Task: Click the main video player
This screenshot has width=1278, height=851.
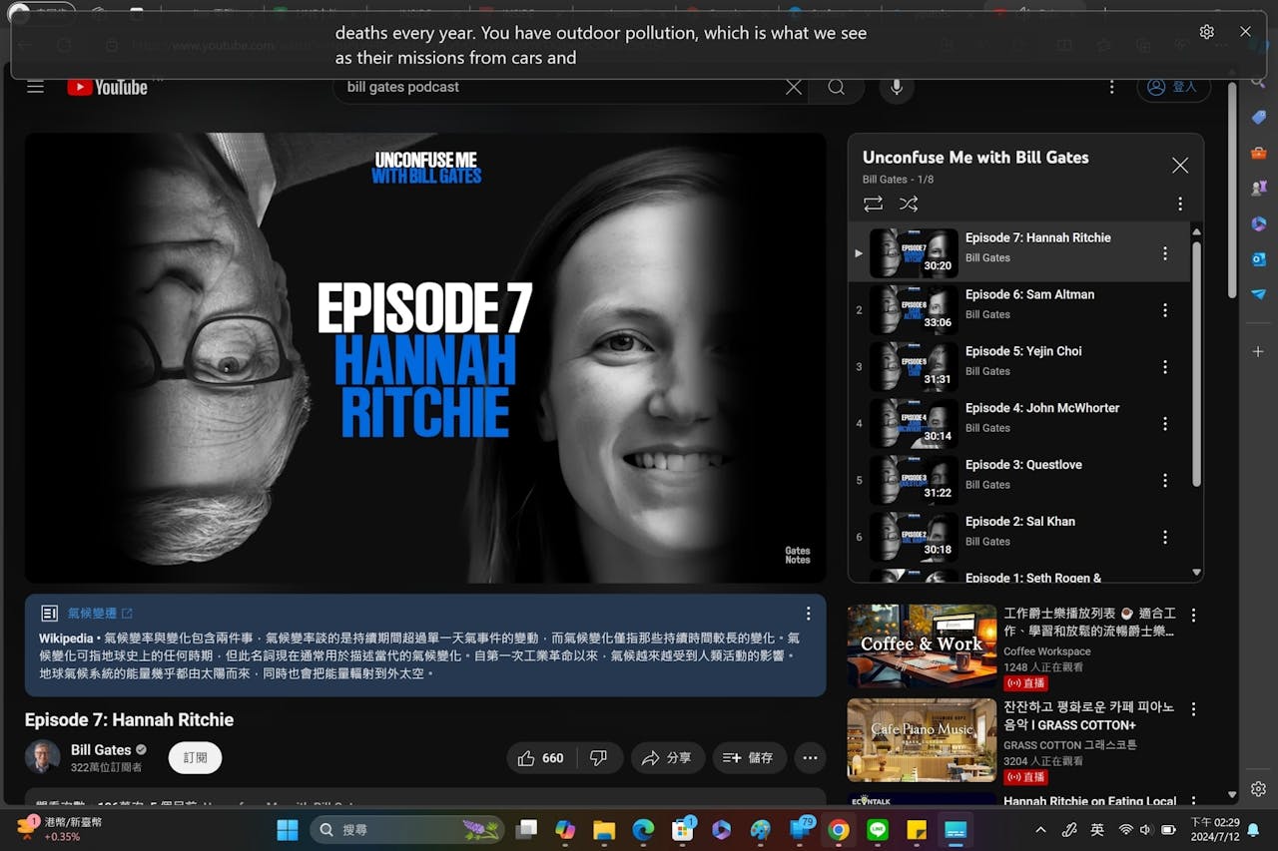Action: point(425,358)
